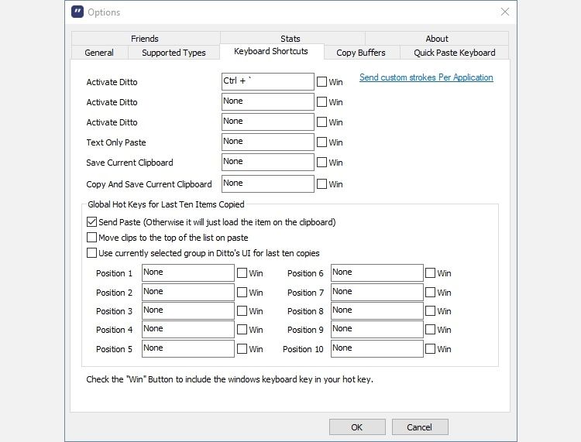The width and height of the screenshot is (581, 442).
Task: Click the Save Current Clipboard hotkey field
Action: (268, 162)
